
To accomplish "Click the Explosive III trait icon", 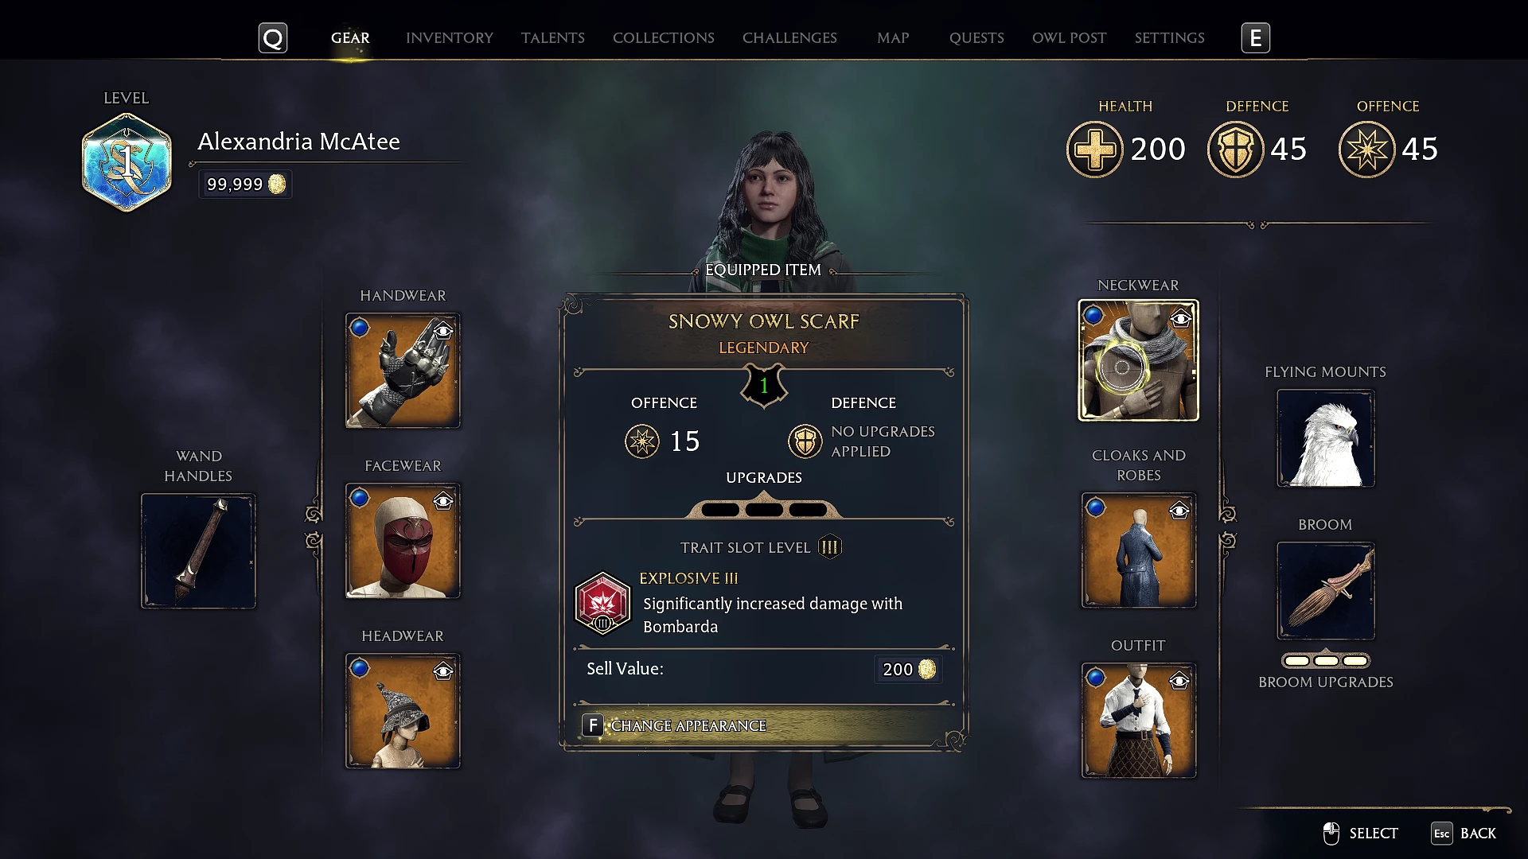I will (x=602, y=604).
